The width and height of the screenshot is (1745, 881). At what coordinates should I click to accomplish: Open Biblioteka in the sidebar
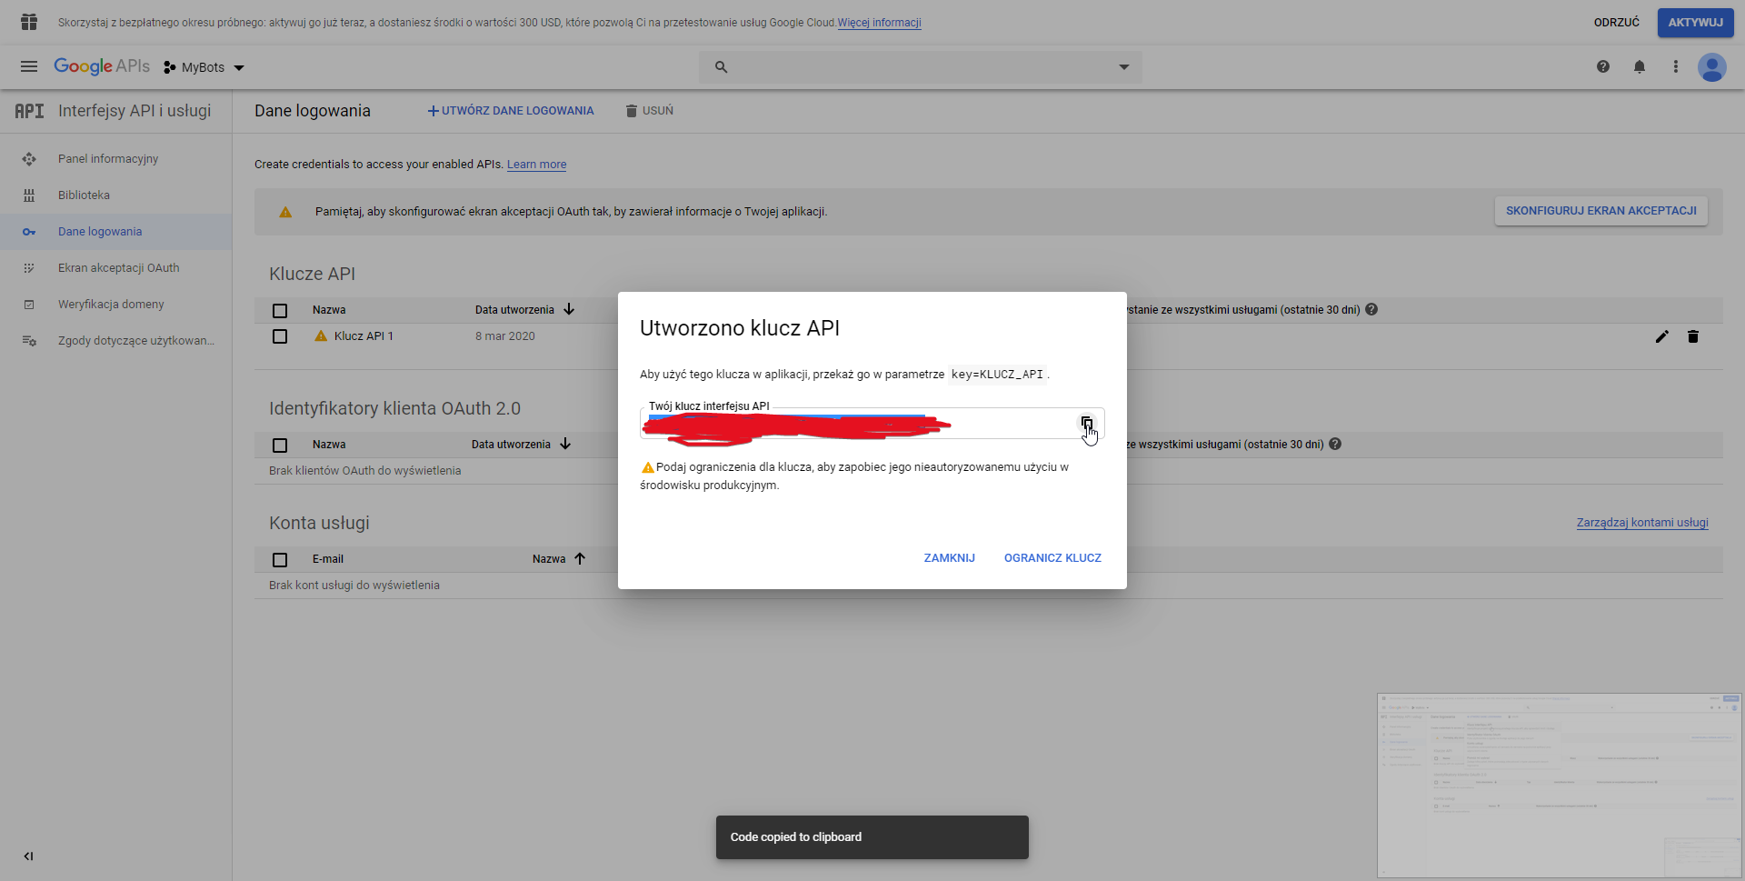[84, 195]
